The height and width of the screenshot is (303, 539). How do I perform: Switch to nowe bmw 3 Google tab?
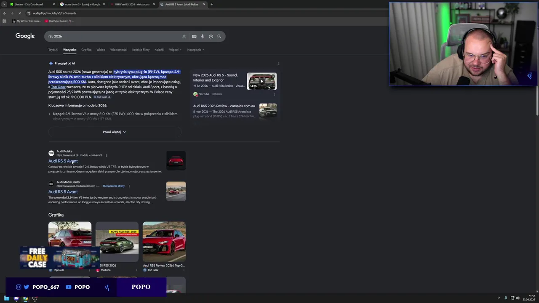click(83, 4)
